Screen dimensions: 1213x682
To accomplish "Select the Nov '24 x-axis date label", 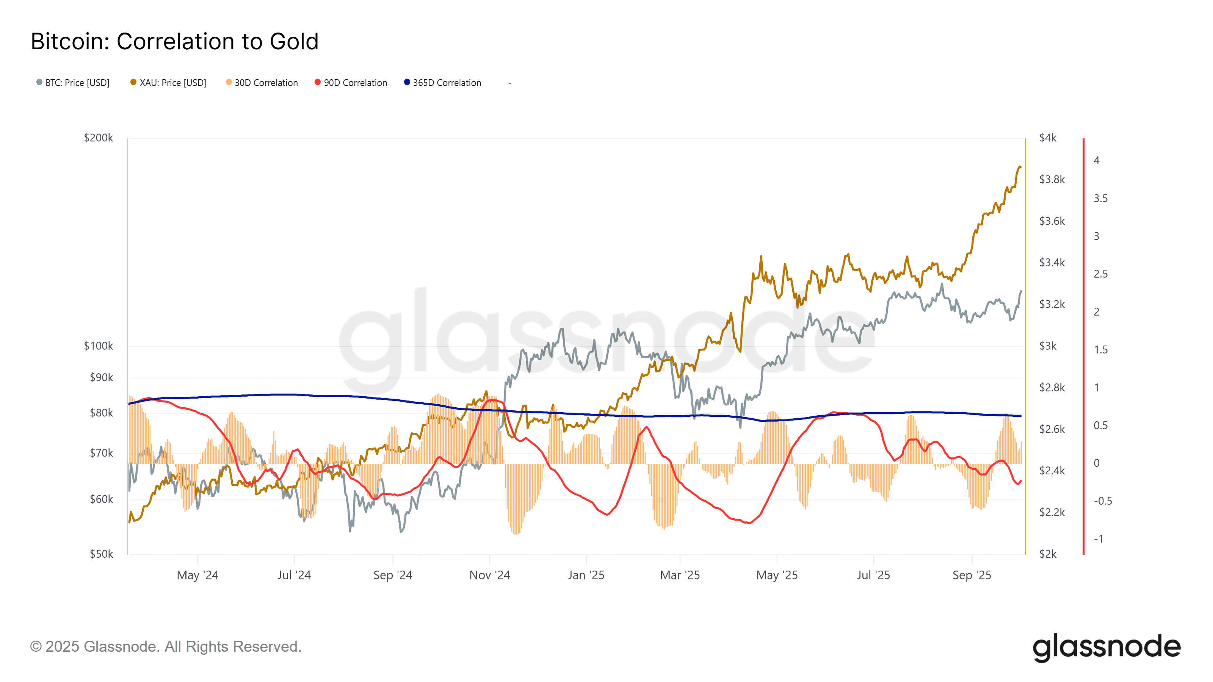I will click(x=490, y=575).
